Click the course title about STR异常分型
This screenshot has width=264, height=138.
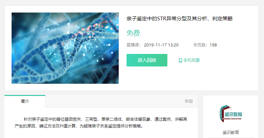179,18
